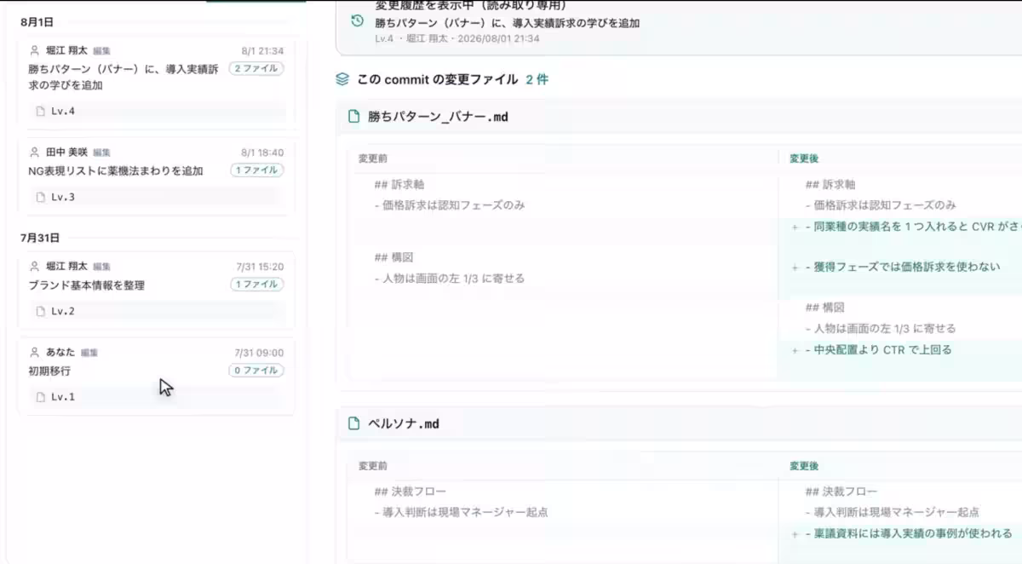Image resolution: width=1022 pixels, height=564 pixels.
Task: Click the 変更後 column header in ペルソナ.md
Action: pyautogui.click(x=804, y=466)
